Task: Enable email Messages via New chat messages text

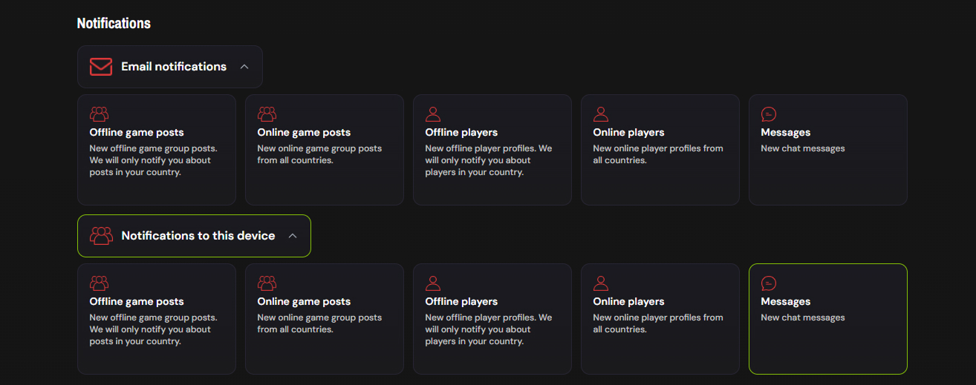Action: 802,148
